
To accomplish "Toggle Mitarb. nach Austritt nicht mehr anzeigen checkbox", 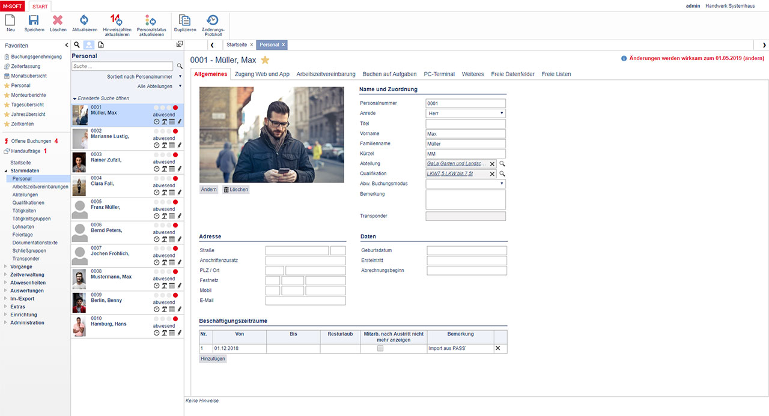I will click(x=380, y=348).
